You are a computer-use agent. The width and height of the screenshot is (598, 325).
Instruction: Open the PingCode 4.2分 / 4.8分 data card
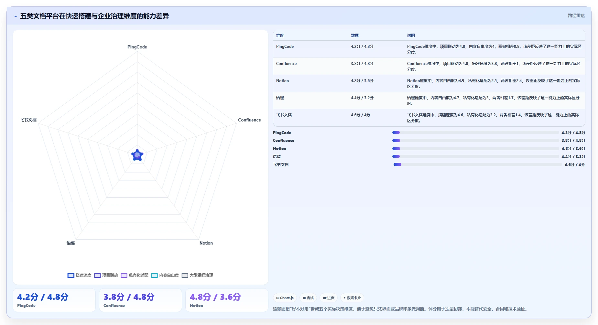[x=54, y=300]
